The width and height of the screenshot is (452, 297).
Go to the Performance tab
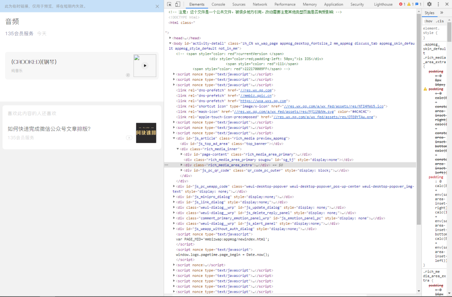[285, 4]
